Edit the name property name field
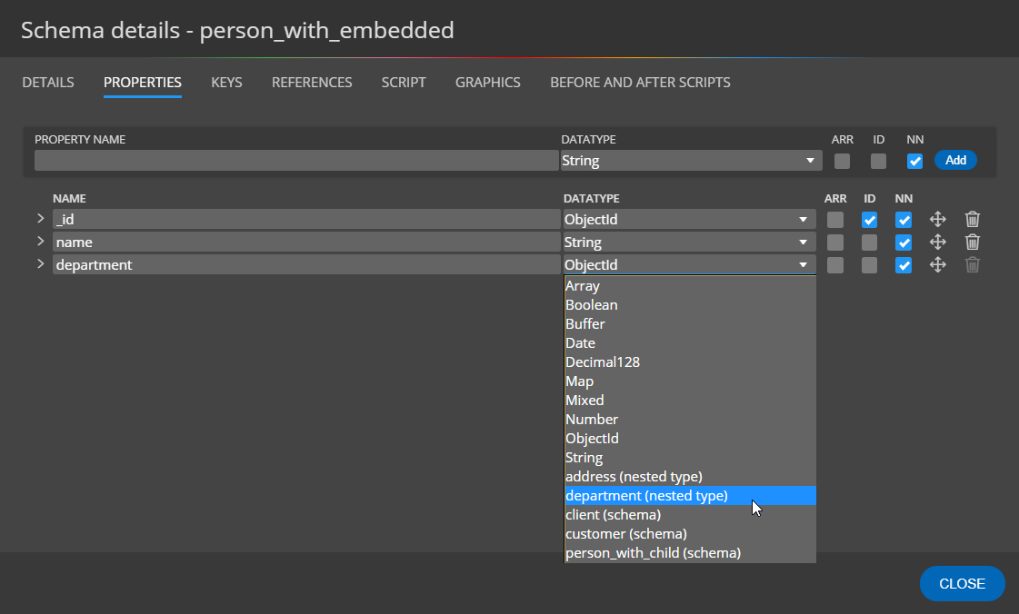The width and height of the screenshot is (1019, 614). point(306,243)
